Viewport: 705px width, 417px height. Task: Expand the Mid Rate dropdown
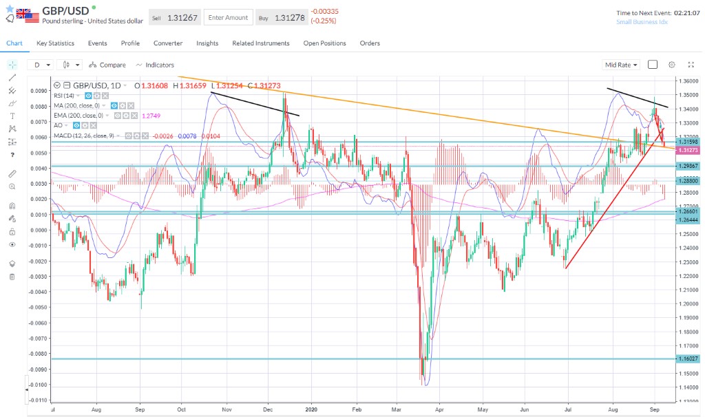coord(621,65)
